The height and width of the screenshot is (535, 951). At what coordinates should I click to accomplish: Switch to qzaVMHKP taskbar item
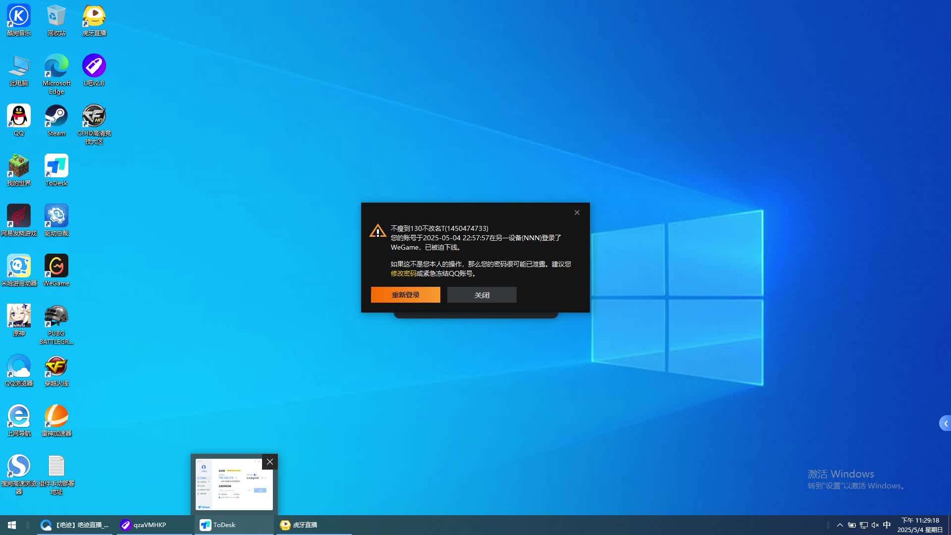click(154, 525)
